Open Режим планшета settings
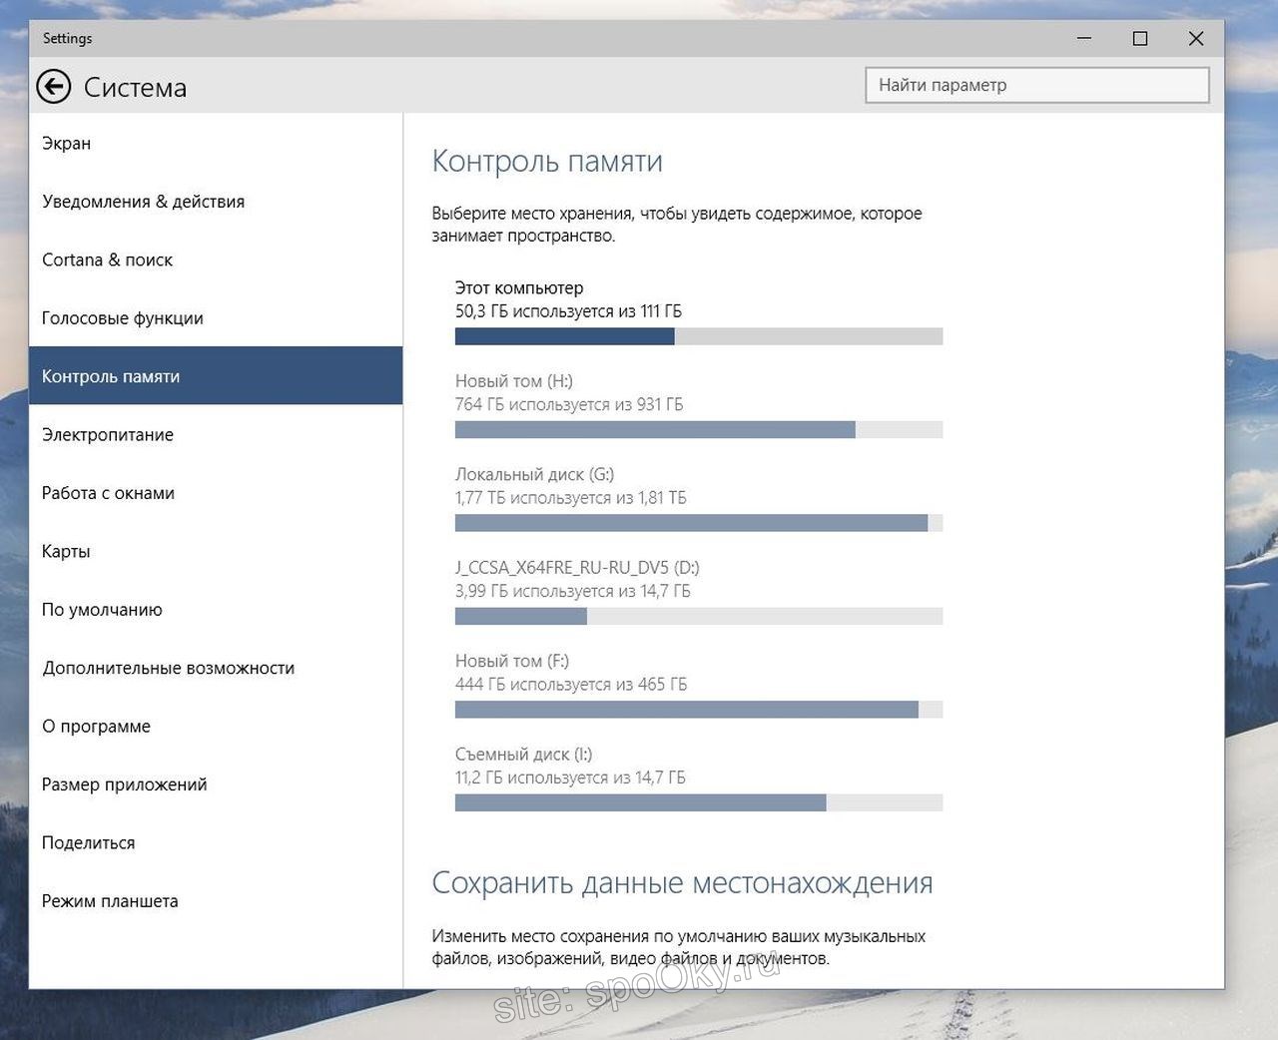 (110, 901)
